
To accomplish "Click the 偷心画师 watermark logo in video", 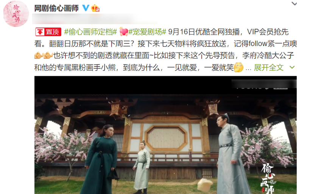I will coord(268,177).
